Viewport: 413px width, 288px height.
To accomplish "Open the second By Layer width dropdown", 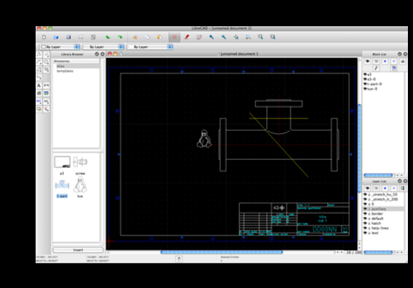I will [x=103, y=47].
